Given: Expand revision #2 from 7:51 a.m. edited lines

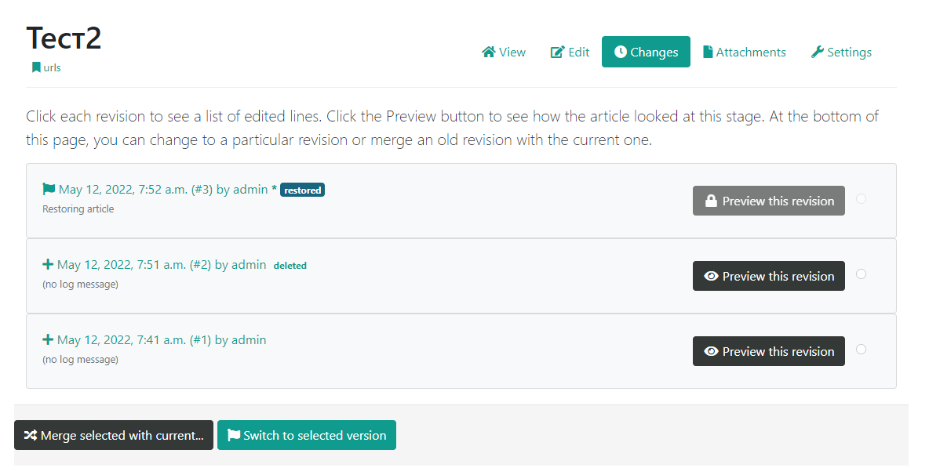Looking at the screenshot, I should point(161,265).
